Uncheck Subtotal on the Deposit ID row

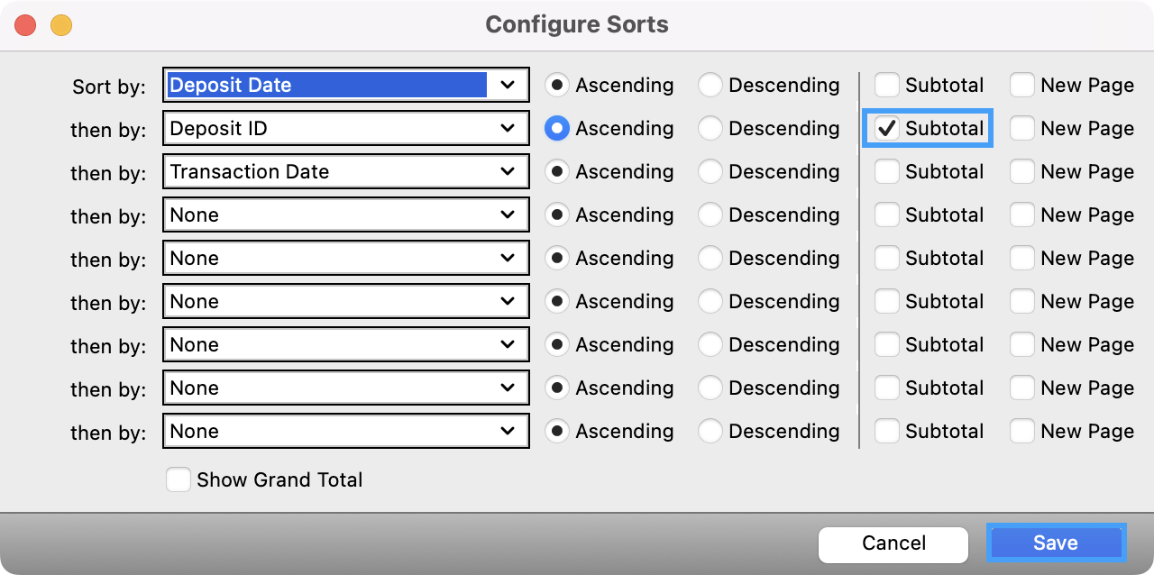tap(887, 128)
